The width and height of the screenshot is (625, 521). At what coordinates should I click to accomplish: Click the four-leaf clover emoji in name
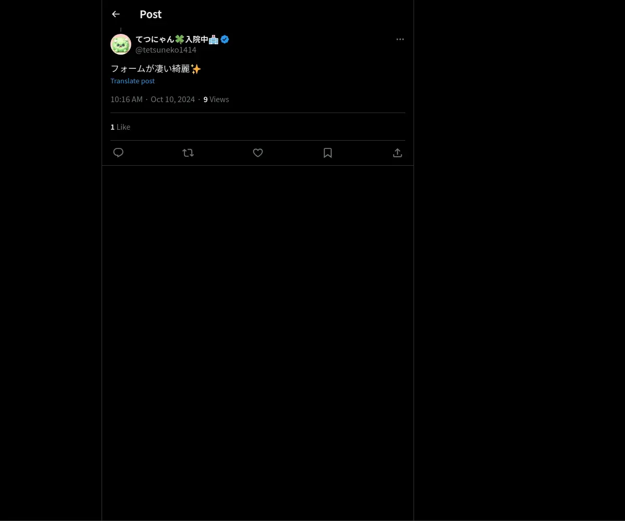click(x=180, y=40)
